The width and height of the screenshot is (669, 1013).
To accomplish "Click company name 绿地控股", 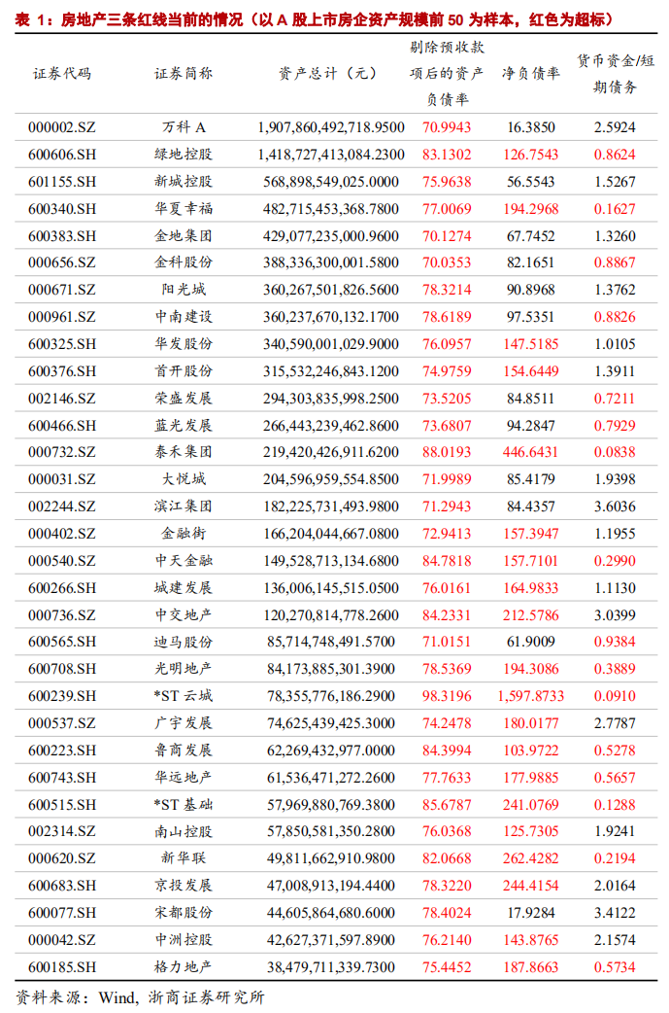I will click(184, 155).
